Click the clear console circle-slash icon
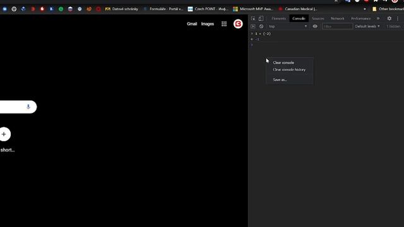This screenshot has height=227, width=404. pos(261,26)
